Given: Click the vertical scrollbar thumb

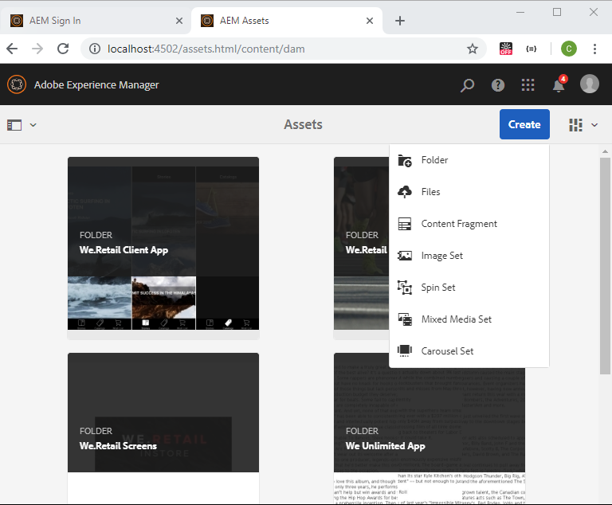Looking at the screenshot, I should pyautogui.click(x=605, y=266).
